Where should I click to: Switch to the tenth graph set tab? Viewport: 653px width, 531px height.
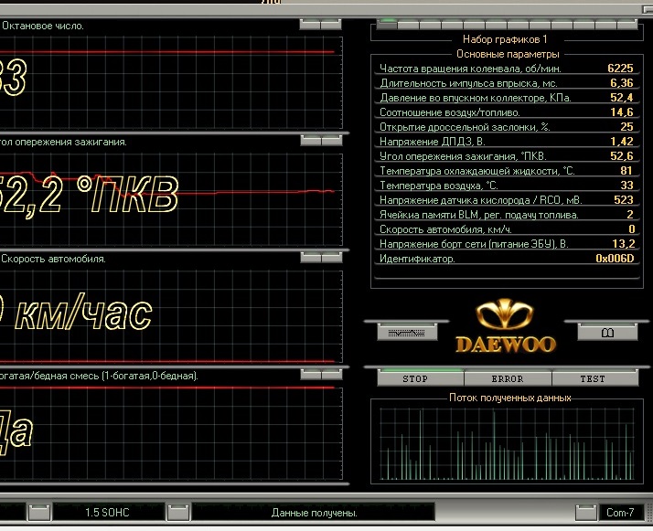coord(583,25)
